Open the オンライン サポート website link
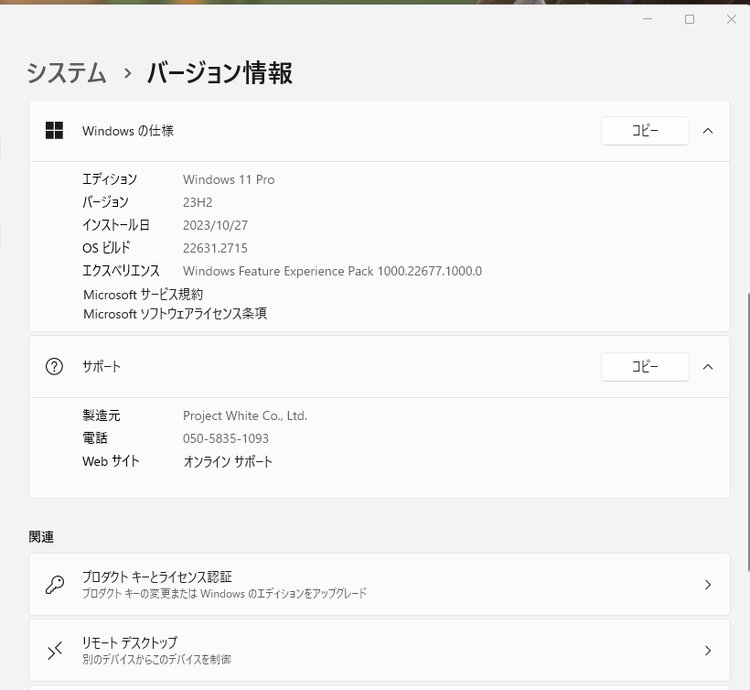 click(228, 462)
